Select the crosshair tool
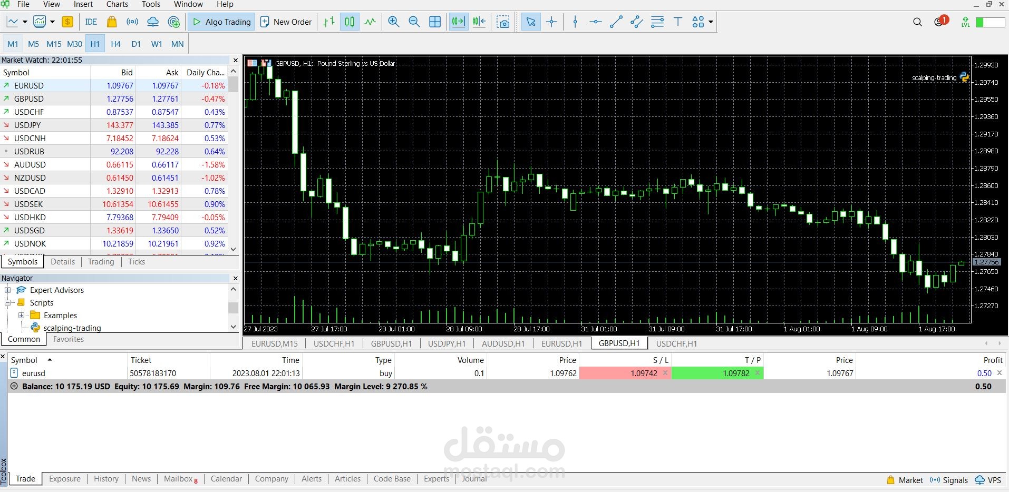This screenshot has width=1009, height=492. [551, 22]
